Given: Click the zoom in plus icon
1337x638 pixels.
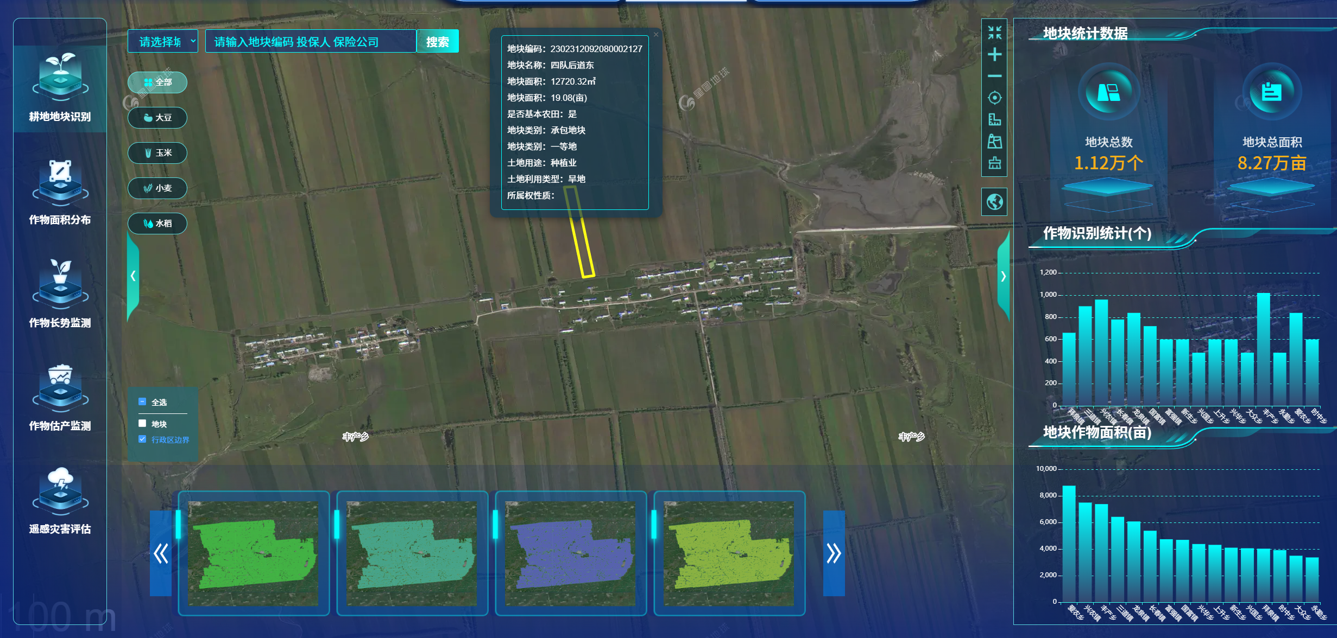Looking at the screenshot, I should click(x=994, y=54).
